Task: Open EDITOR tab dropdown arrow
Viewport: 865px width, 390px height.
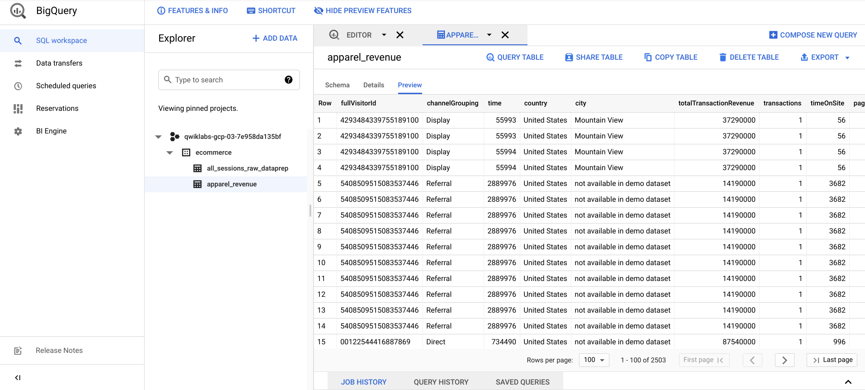Action: (384, 35)
